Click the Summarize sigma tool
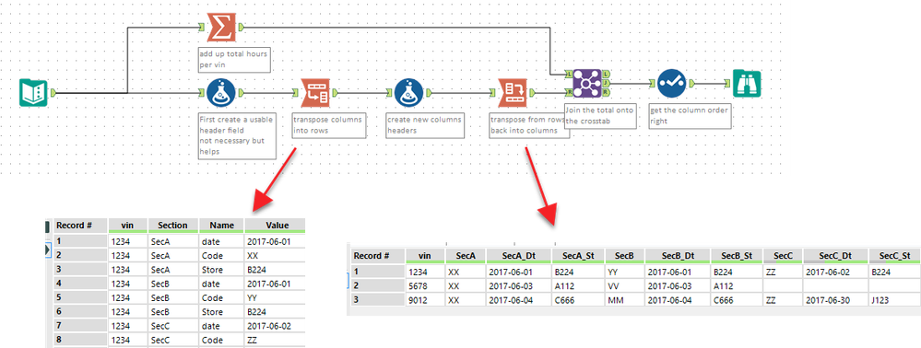The width and height of the screenshot is (921, 348). 221,27
